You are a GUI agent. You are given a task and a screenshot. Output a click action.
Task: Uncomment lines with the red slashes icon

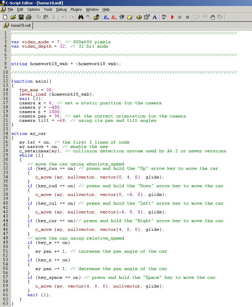point(114,17)
